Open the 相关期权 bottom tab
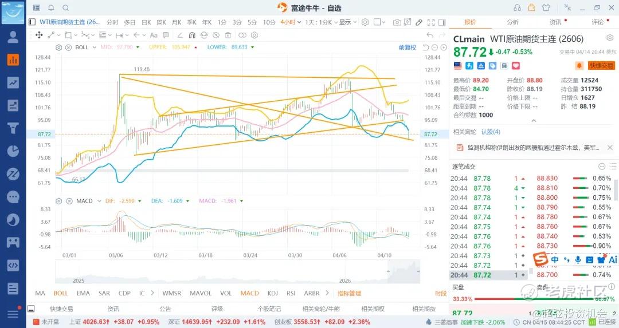The image size is (619, 328). 373,309
